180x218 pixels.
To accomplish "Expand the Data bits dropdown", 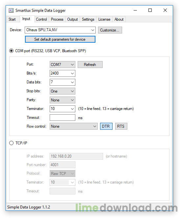I will (x=63, y=82).
